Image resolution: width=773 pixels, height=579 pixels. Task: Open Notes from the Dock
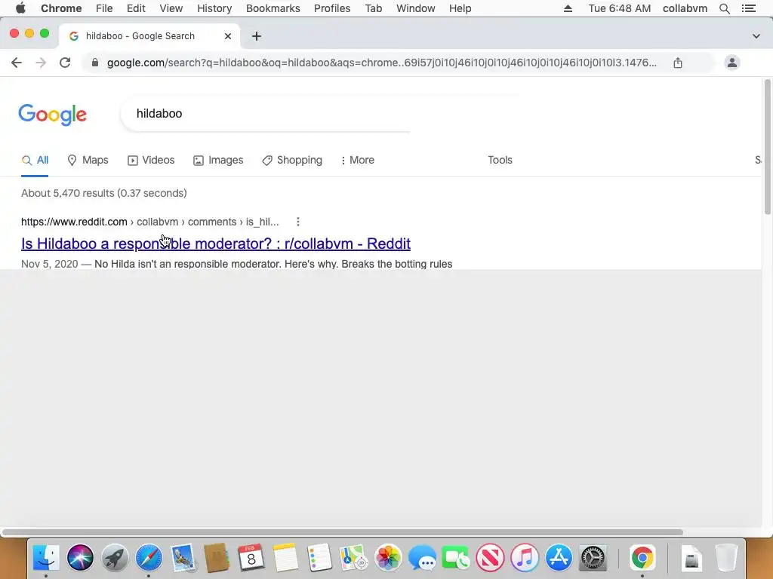click(285, 558)
